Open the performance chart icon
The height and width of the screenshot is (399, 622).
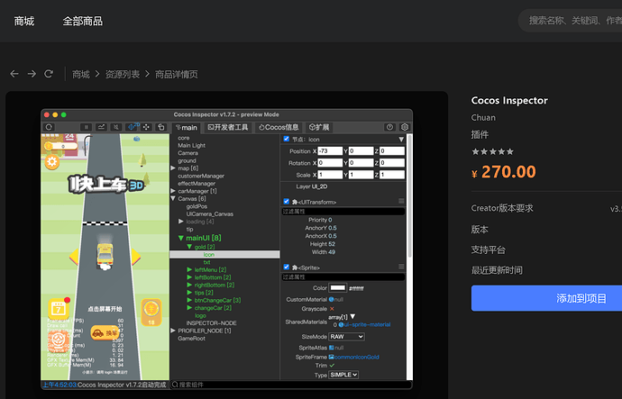click(x=101, y=127)
